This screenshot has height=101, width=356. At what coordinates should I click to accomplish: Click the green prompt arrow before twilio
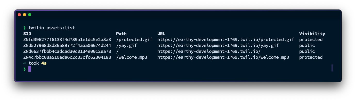click(25, 28)
